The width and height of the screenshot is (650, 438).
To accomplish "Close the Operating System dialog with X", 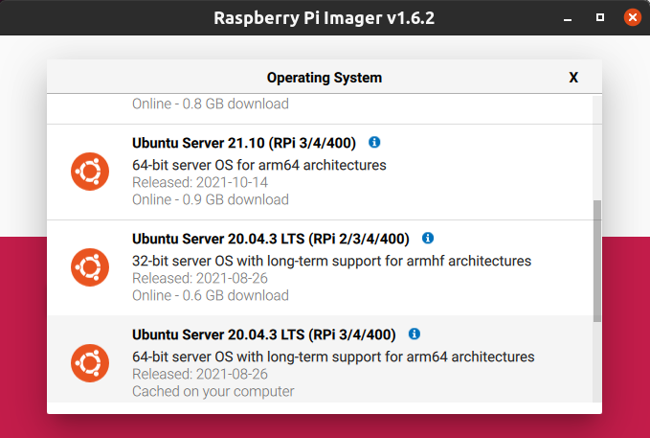I will click(x=573, y=78).
